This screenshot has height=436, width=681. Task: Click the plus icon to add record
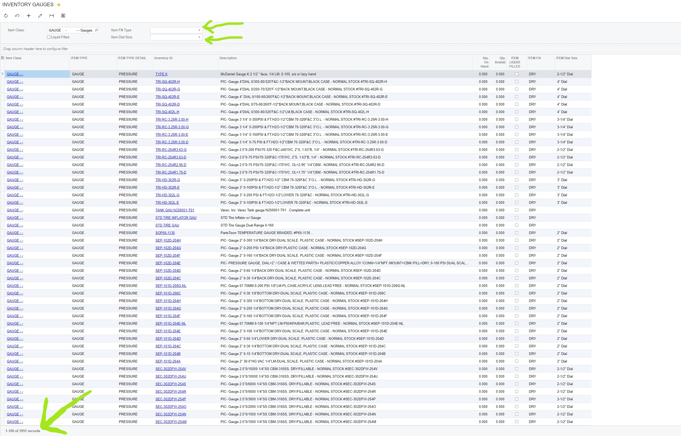point(29,16)
